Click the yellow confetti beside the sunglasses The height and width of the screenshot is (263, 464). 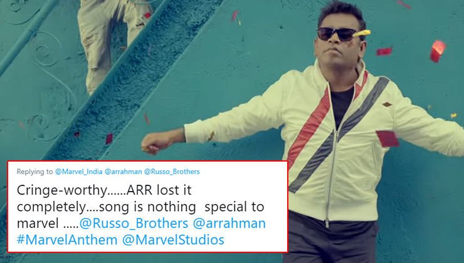(362, 33)
